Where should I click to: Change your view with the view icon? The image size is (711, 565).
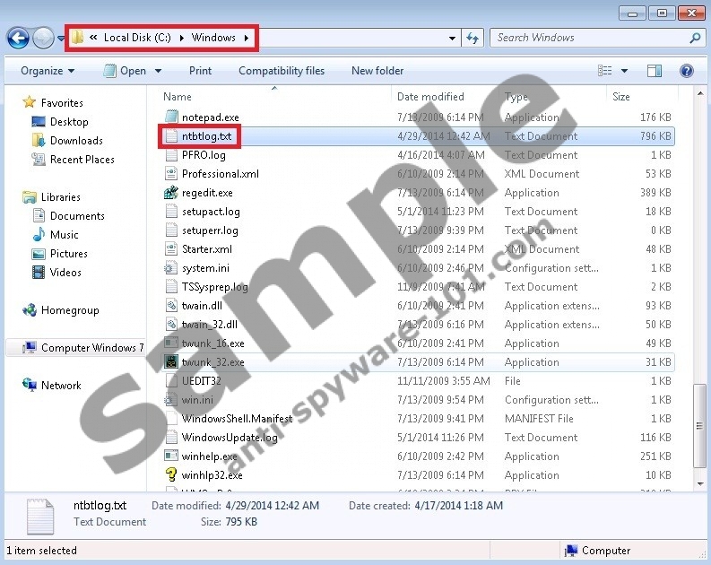pyautogui.click(x=604, y=71)
